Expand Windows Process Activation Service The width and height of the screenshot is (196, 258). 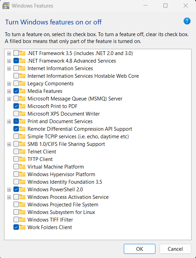pyautogui.click(x=9, y=197)
